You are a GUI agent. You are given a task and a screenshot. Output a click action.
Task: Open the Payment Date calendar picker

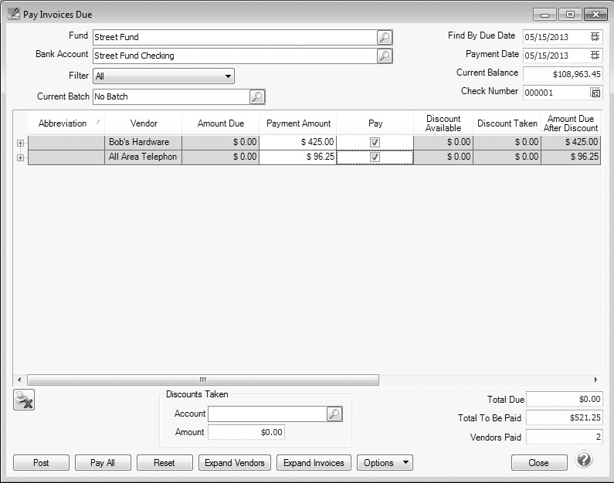coord(595,56)
